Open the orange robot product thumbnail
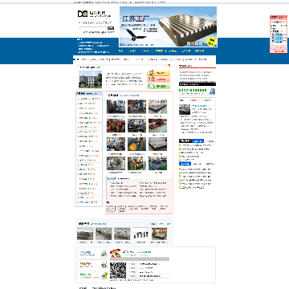289x289 pixels. click(116, 125)
